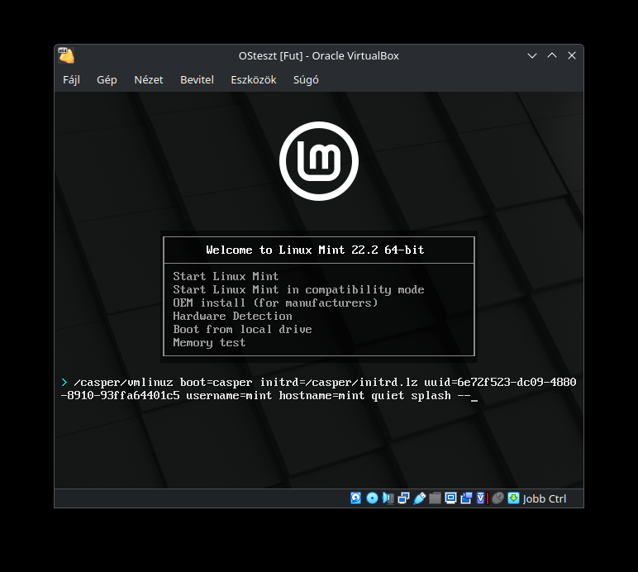Select the Memory test entry
Image resolution: width=638 pixels, height=572 pixels.
pos(209,342)
